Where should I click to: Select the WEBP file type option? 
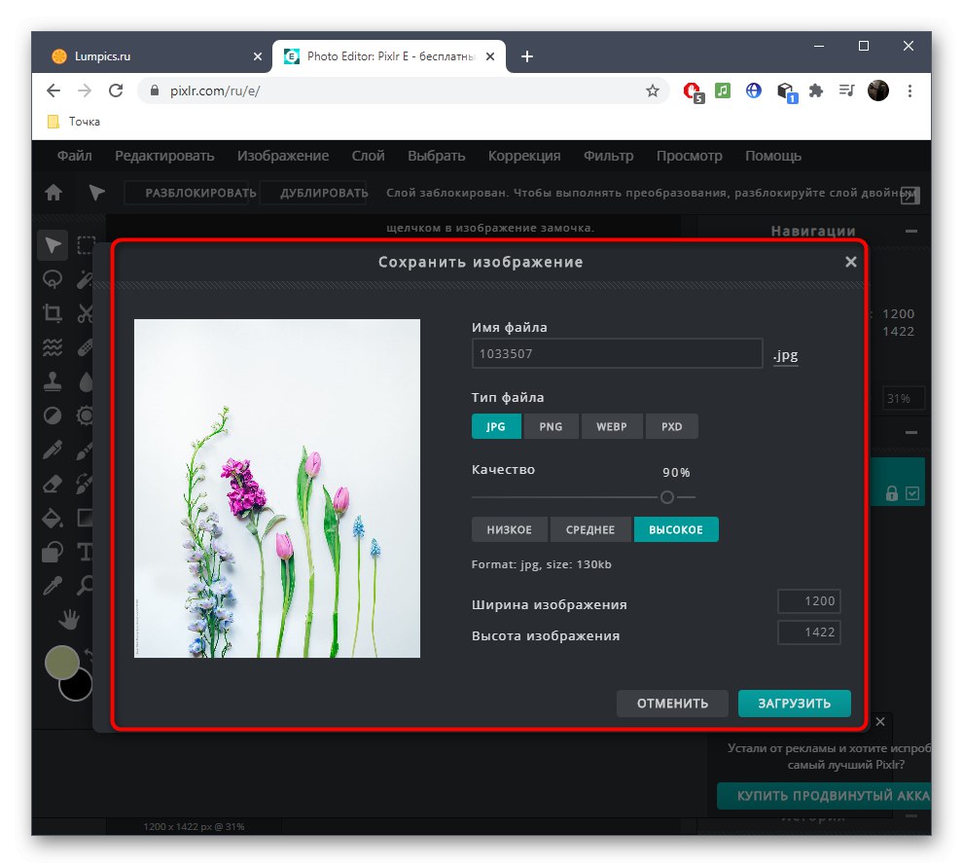point(612,426)
